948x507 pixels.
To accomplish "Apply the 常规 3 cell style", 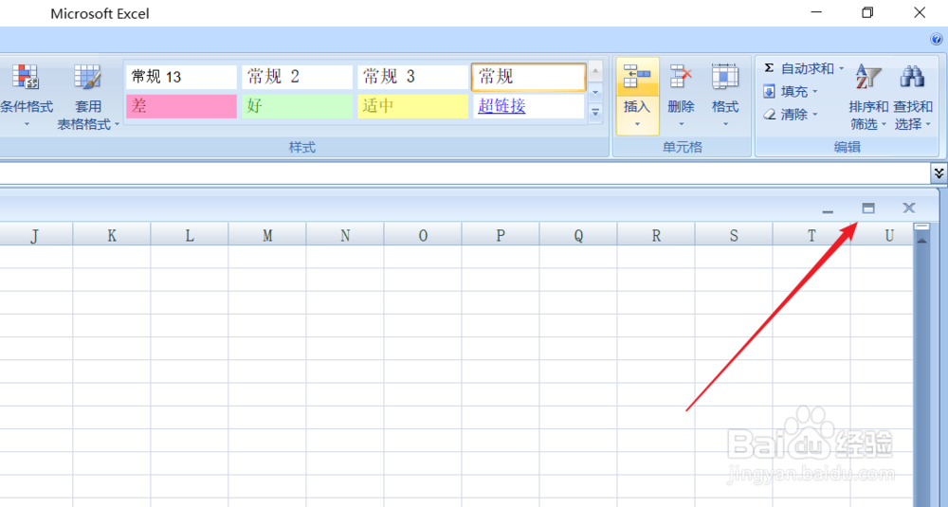I will (x=413, y=77).
